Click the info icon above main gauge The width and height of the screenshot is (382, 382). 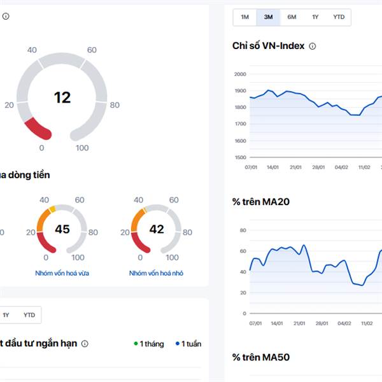tap(6, 17)
